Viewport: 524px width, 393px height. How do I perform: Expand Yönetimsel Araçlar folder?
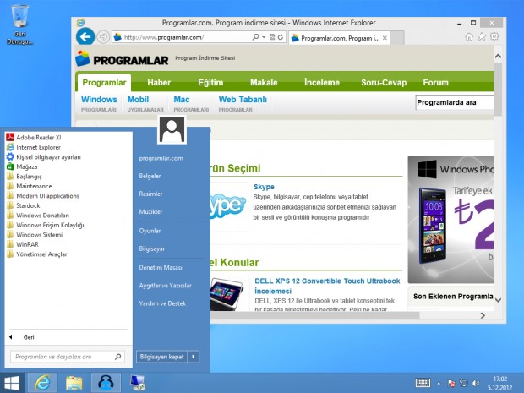(37, 254)
